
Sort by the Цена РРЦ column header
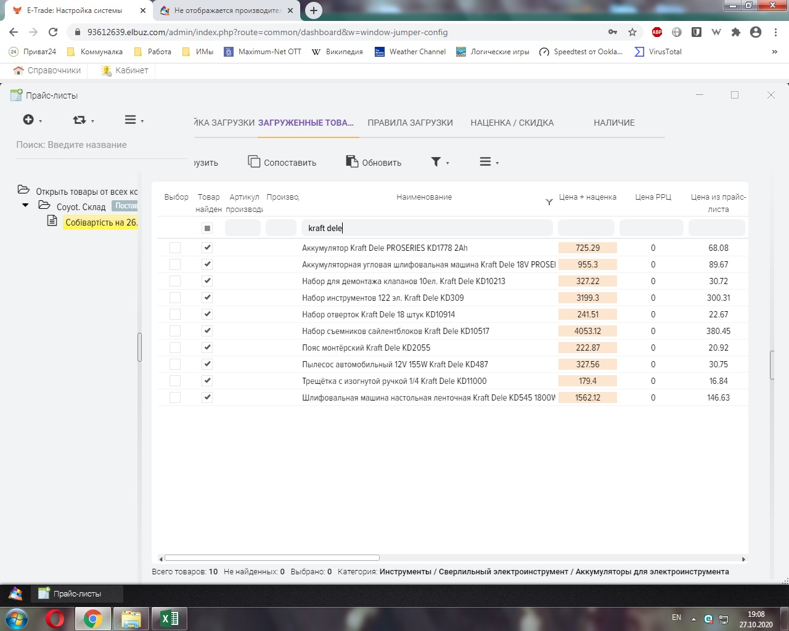[x=653, y=197]
